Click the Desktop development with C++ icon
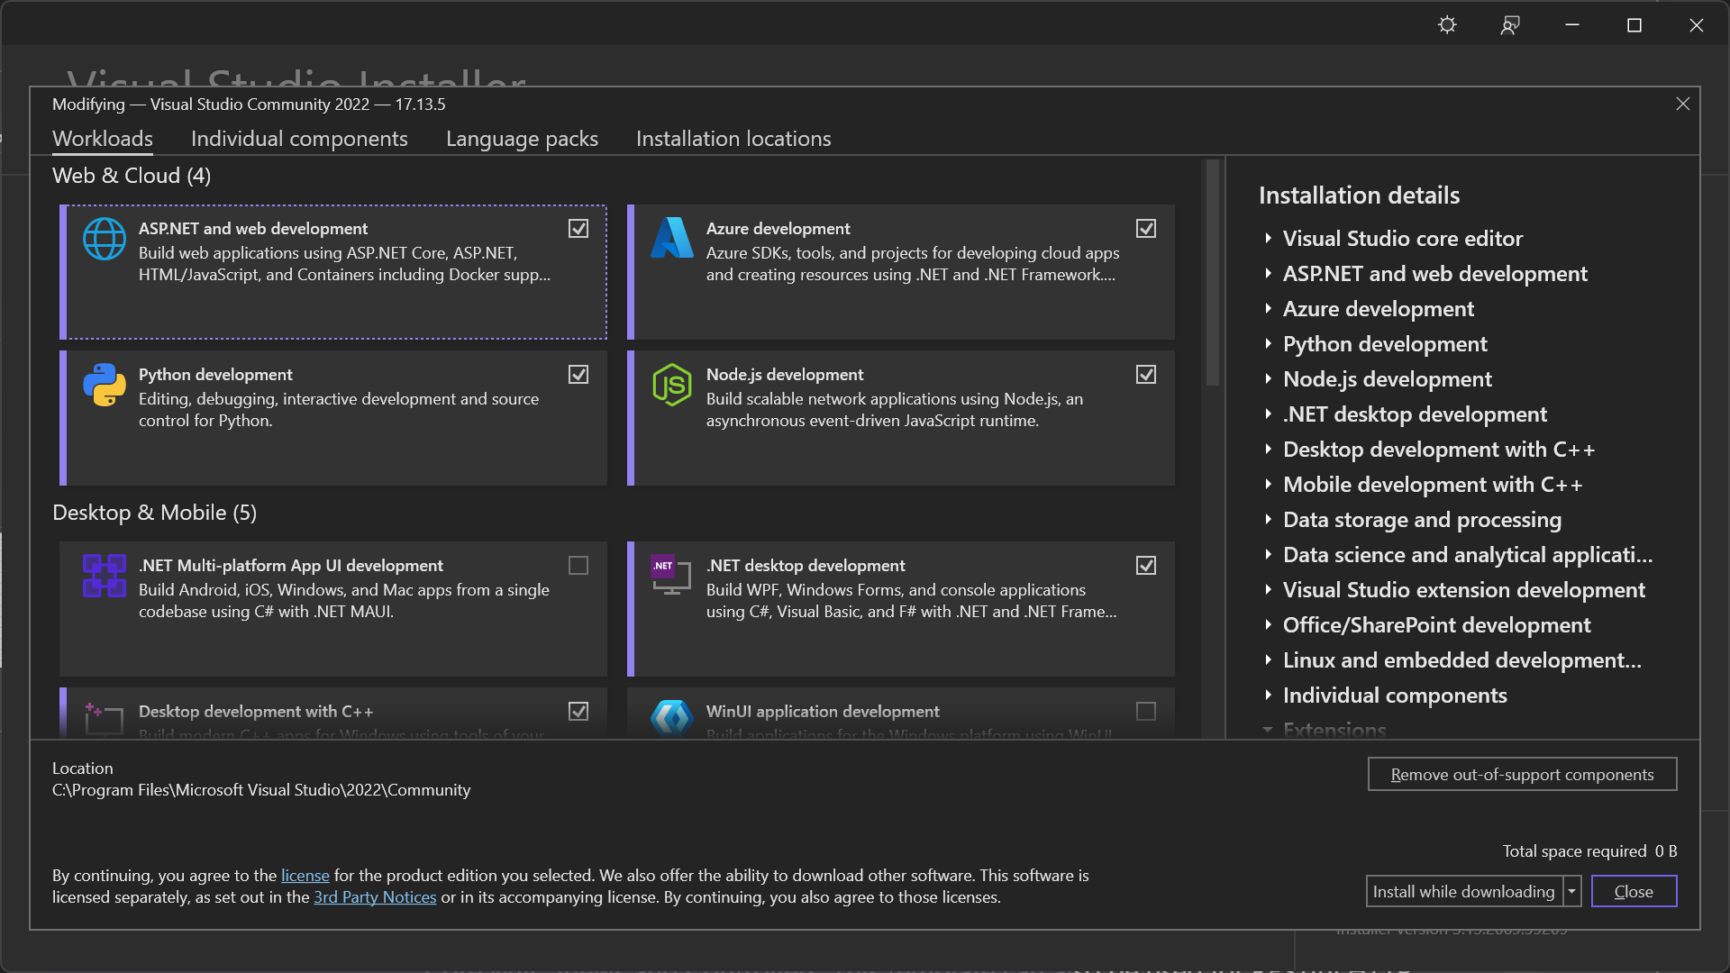Viewport: 1730px width, 973px height. [104, 719]
